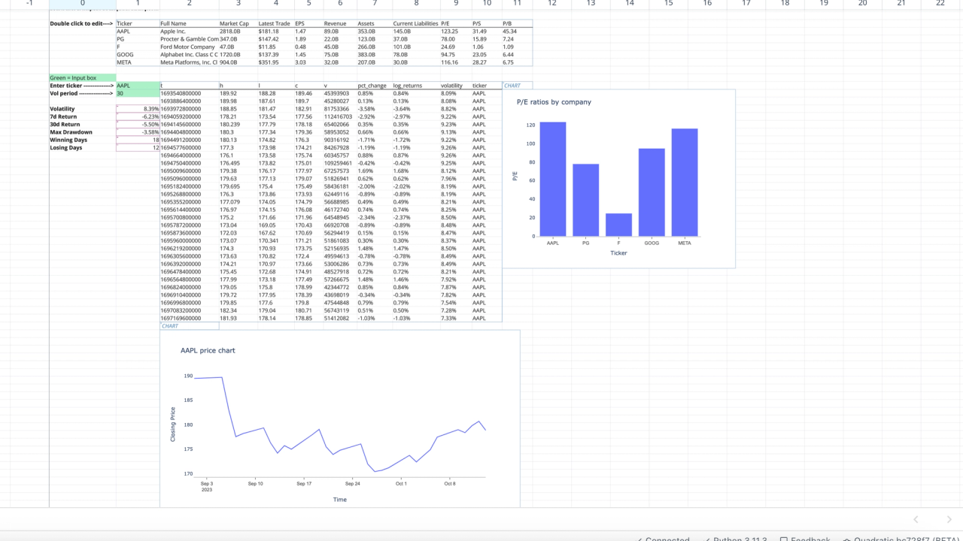The height and width of the screenshot is (541, 963).
Task: Select column header -1
Action: [x=30, y=4]
